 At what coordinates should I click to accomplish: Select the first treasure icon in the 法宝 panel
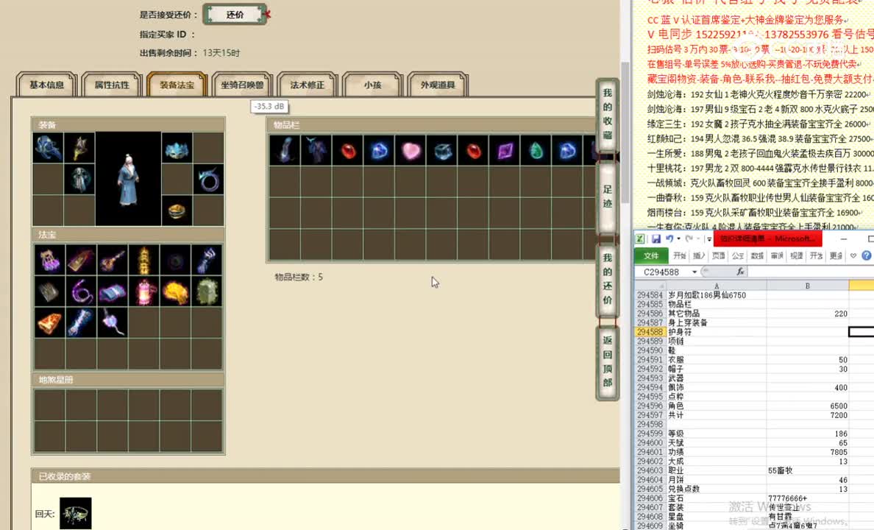tap(49, 259)
